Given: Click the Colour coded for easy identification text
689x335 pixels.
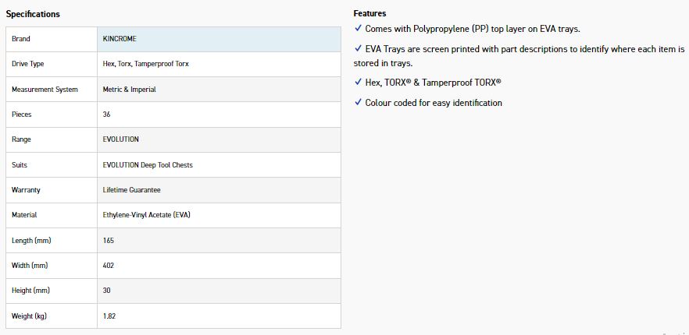Looking at the screenshot, I should click(434, 103).
